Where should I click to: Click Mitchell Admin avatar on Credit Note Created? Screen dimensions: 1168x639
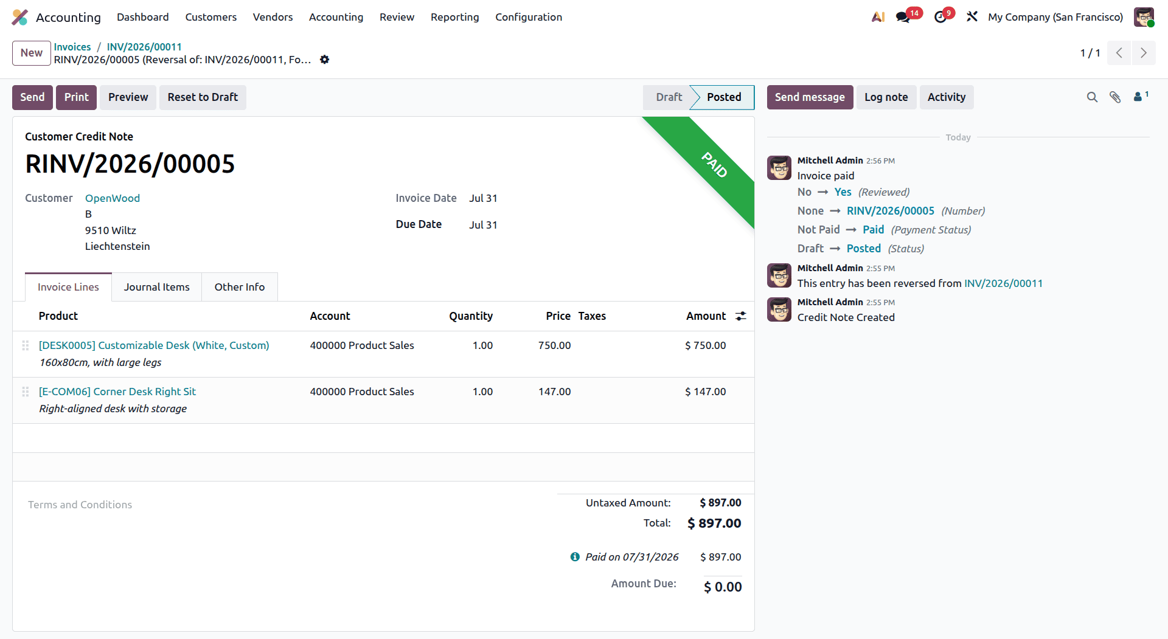pyautogui.click(x=779, y=309)
